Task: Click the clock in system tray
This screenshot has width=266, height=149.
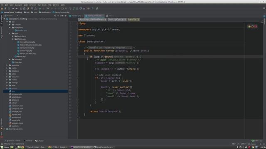Action: [261, 147]
